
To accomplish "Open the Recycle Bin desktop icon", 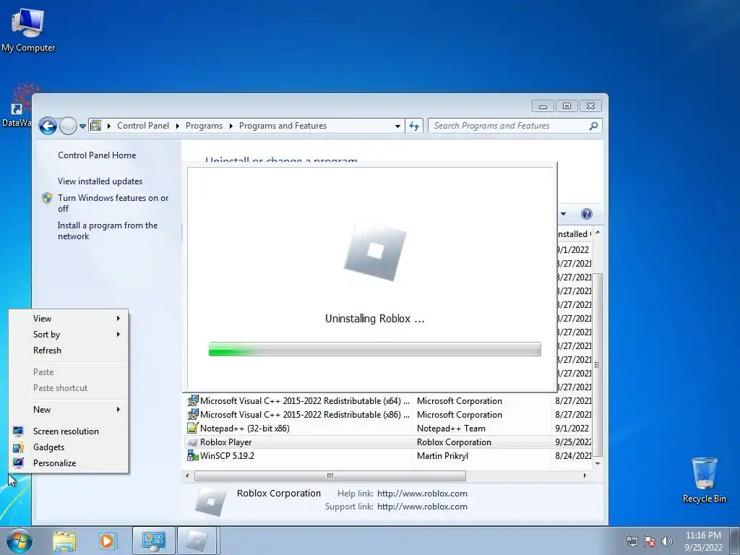I will tap(704, 480).
